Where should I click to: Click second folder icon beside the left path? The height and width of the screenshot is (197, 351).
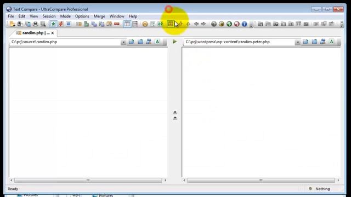[140, 42]
